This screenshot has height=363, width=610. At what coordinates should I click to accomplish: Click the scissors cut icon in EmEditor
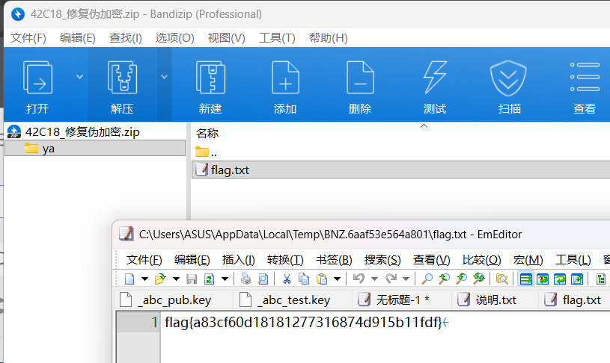(287, 279)
